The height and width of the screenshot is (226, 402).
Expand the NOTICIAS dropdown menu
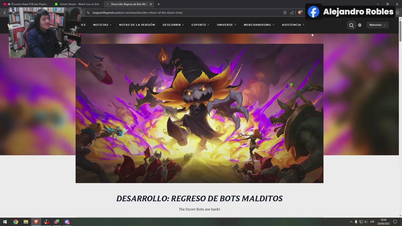point(102,25)
